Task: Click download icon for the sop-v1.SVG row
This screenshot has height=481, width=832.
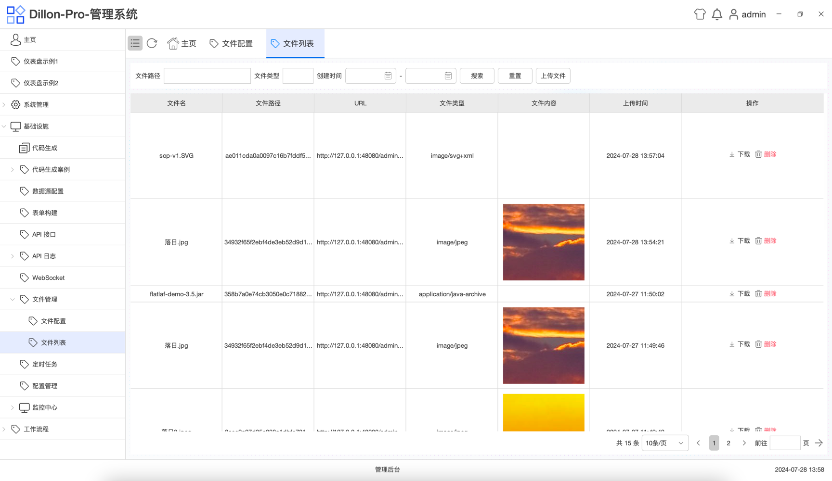Action: tap(732, 154)
